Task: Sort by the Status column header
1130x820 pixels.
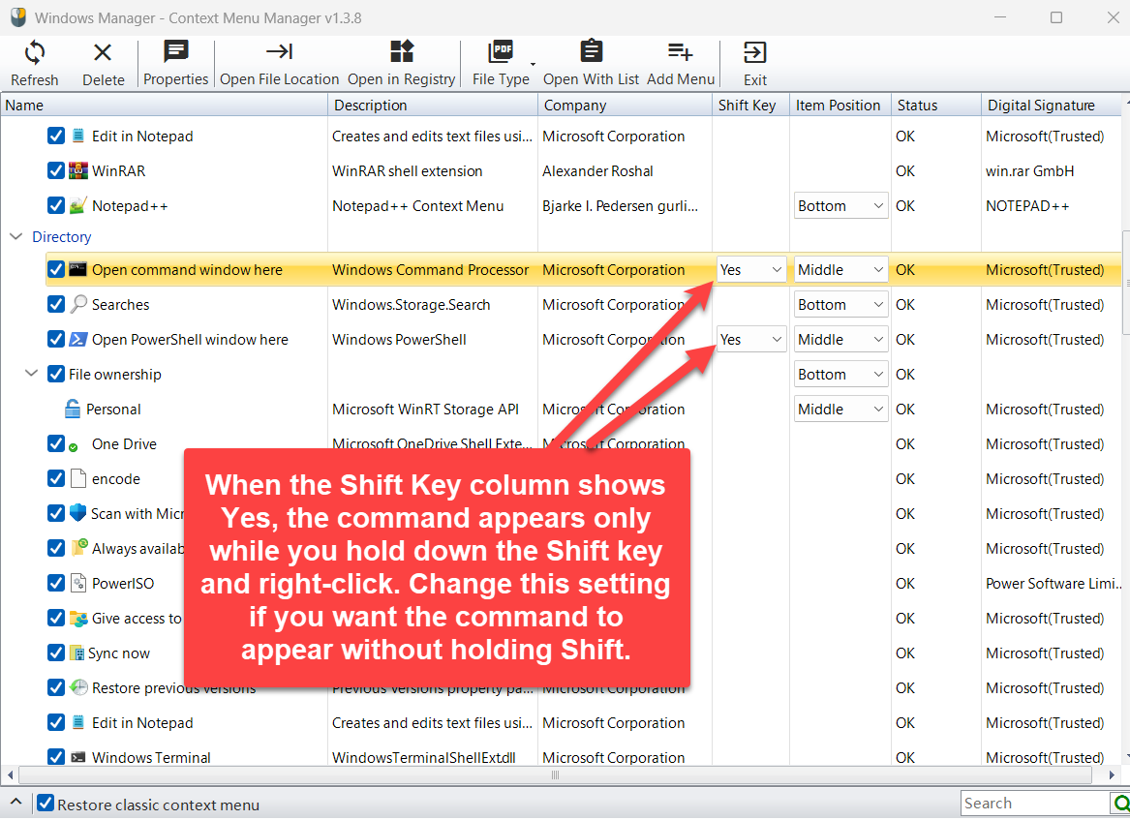Action: [x=936, y=106]
